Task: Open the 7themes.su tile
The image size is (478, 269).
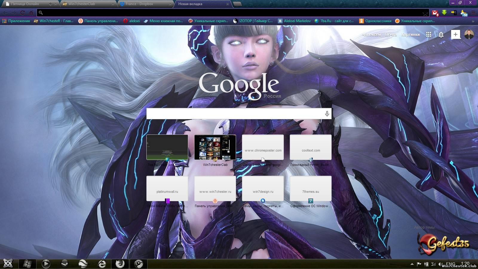Action: pos(311,189)
